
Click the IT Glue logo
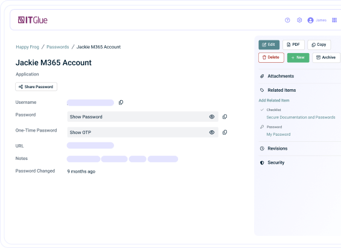pos(33,20)
